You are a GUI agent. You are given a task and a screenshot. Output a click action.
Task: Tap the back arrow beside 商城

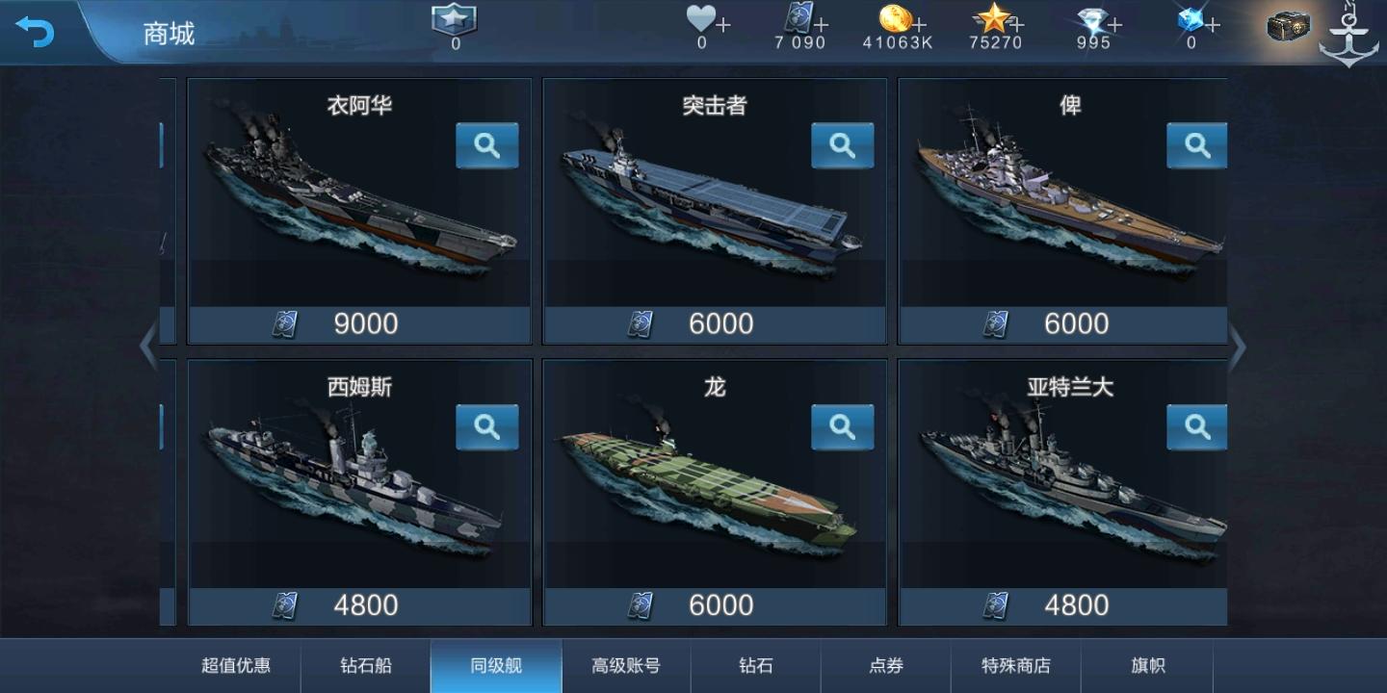pos(35,32)
